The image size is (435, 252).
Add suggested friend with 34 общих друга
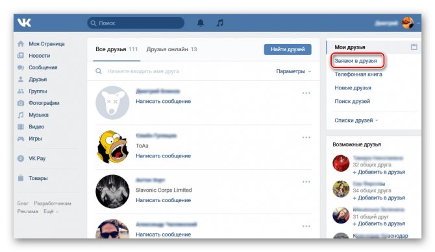click(x=379, y=198)
